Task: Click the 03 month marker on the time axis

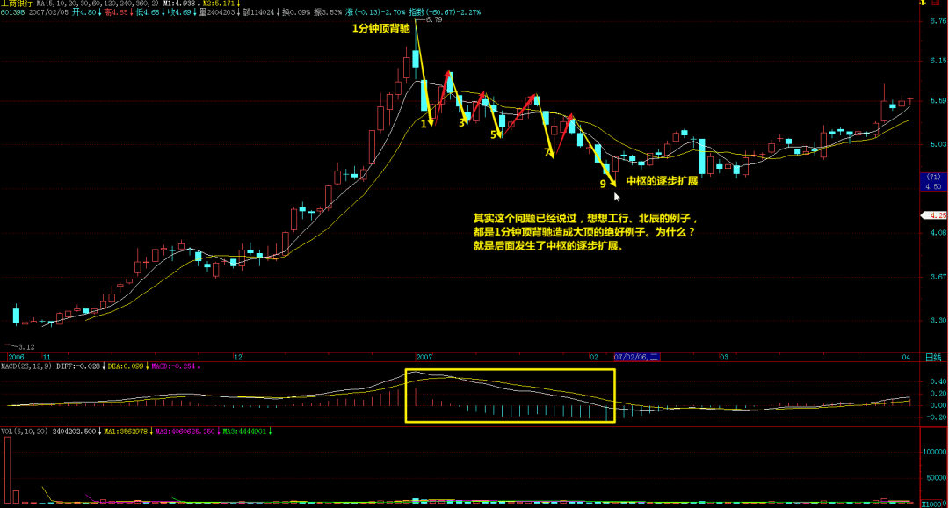Action: [723, 357]
